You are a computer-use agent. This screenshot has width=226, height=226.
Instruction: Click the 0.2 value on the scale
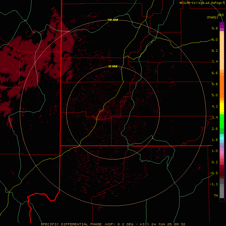pos(215,162)
